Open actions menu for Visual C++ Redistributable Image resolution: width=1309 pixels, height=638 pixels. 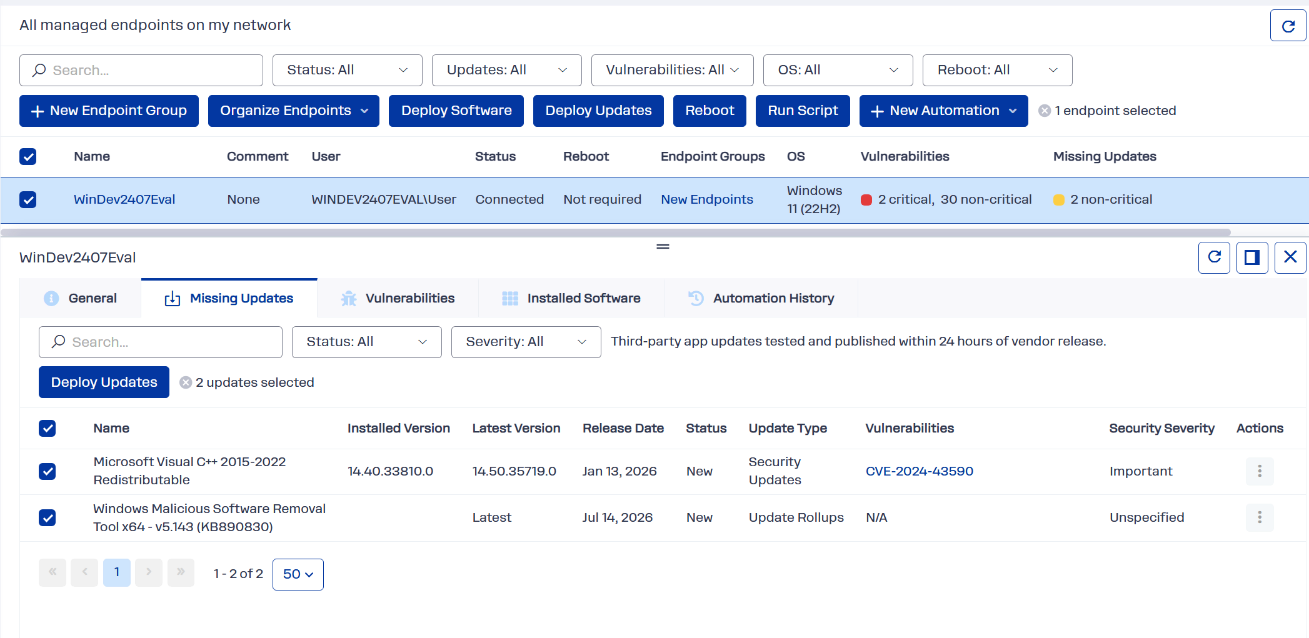click(x=1260, y=471)
